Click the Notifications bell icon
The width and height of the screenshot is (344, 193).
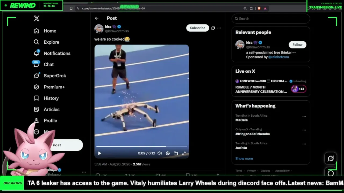pyautogui.click(x=37, y=53)
